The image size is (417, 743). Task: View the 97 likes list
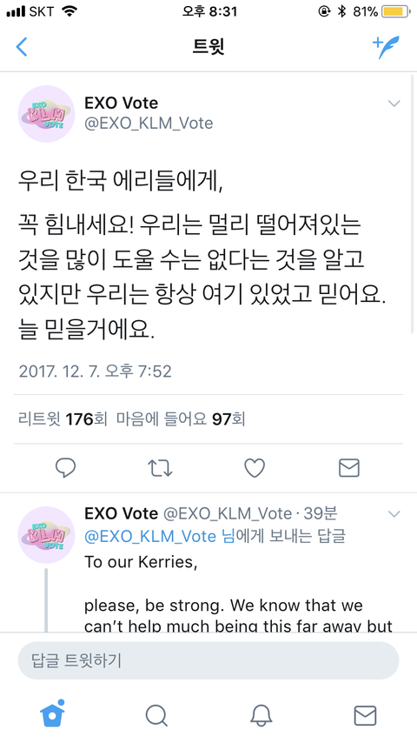click(x=181, y=418)
